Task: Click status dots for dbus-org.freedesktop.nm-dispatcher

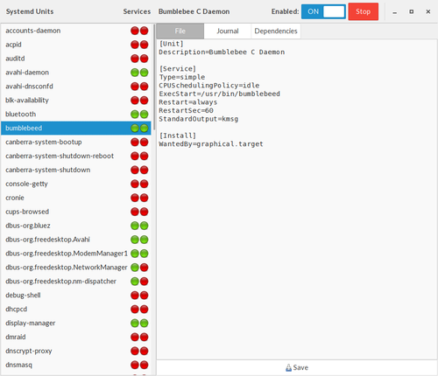Action: 139,282
